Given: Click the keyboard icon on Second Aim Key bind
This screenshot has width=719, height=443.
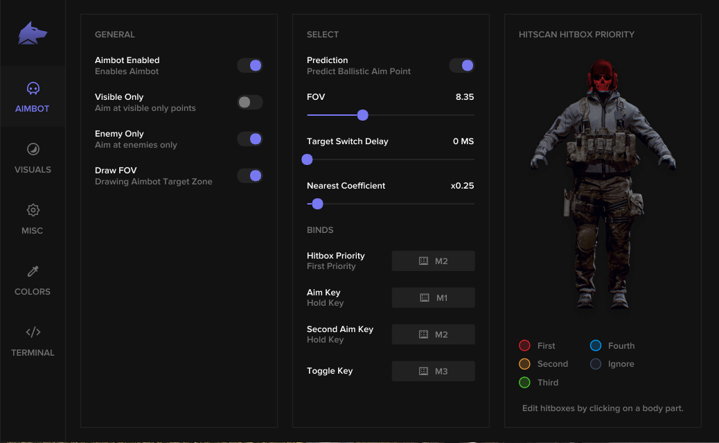Looking at the screenshot, I should point(423,334).
